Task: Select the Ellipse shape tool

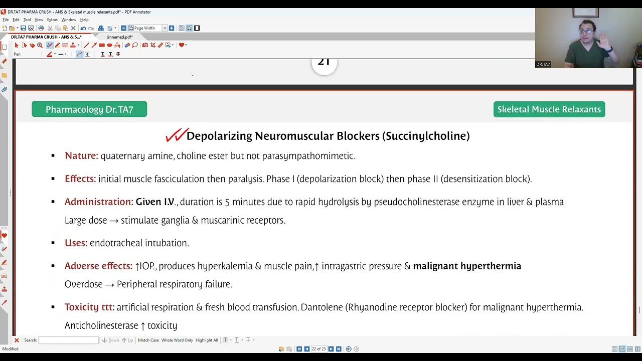Action: [x=109, y=45]
